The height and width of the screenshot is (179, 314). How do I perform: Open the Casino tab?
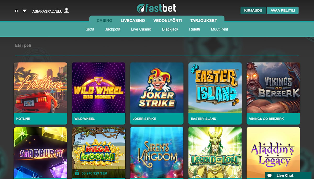pos(104,20)
